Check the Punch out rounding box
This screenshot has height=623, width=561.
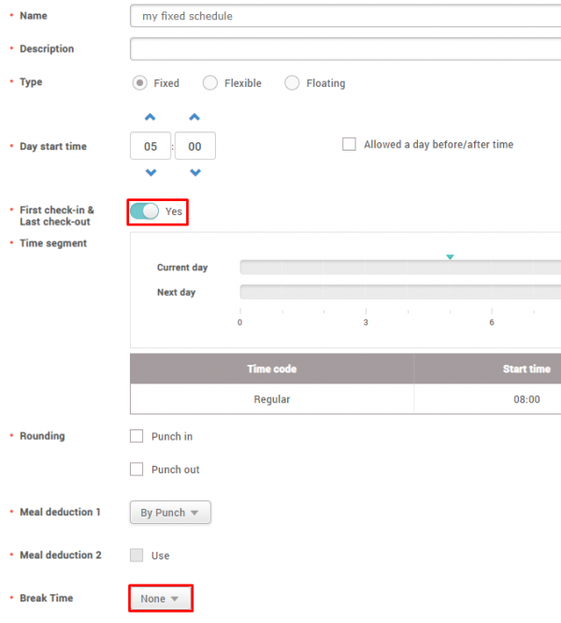pyautogui.click(x=137, y=470)
